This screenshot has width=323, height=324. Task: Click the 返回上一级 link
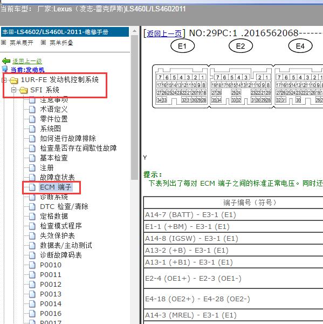[x=27, y=61]
